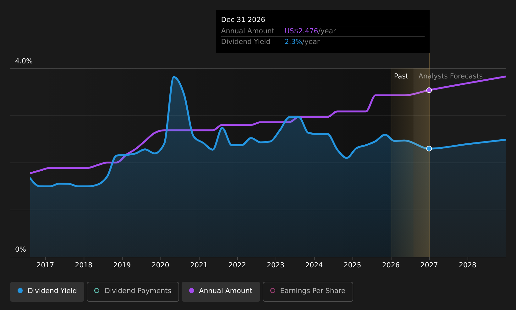This screenshot has height=310, width=516.
Task: Click the 2018 x-axis label
Action: point(84,265)
